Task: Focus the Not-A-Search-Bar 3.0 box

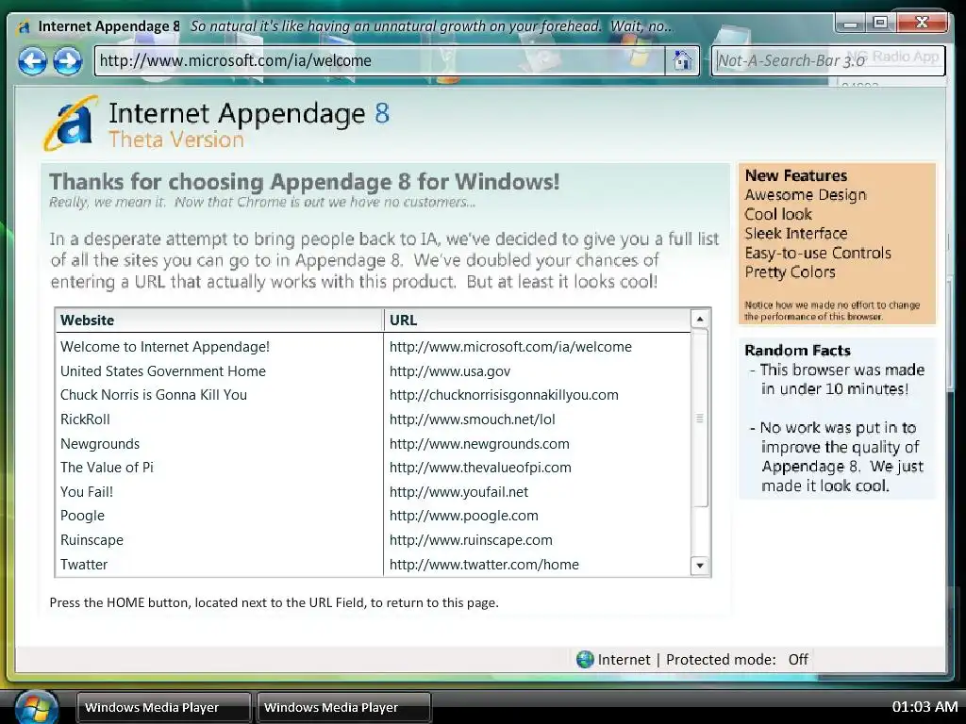Action: pos(828,60)
